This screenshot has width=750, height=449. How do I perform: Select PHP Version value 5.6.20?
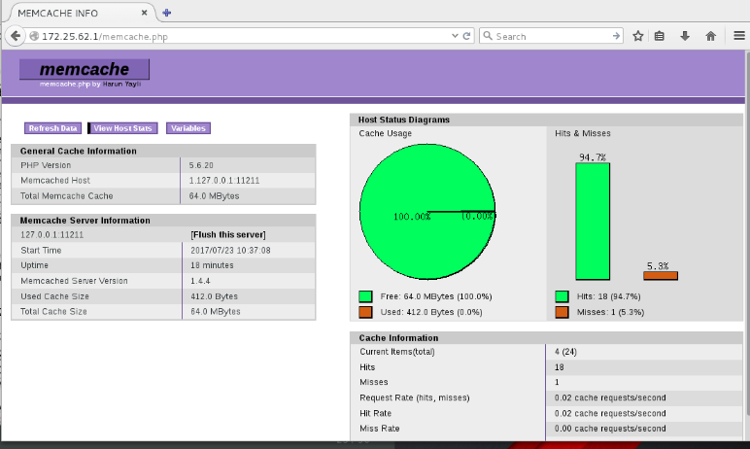pyautogui.click(x=201, y=165)
